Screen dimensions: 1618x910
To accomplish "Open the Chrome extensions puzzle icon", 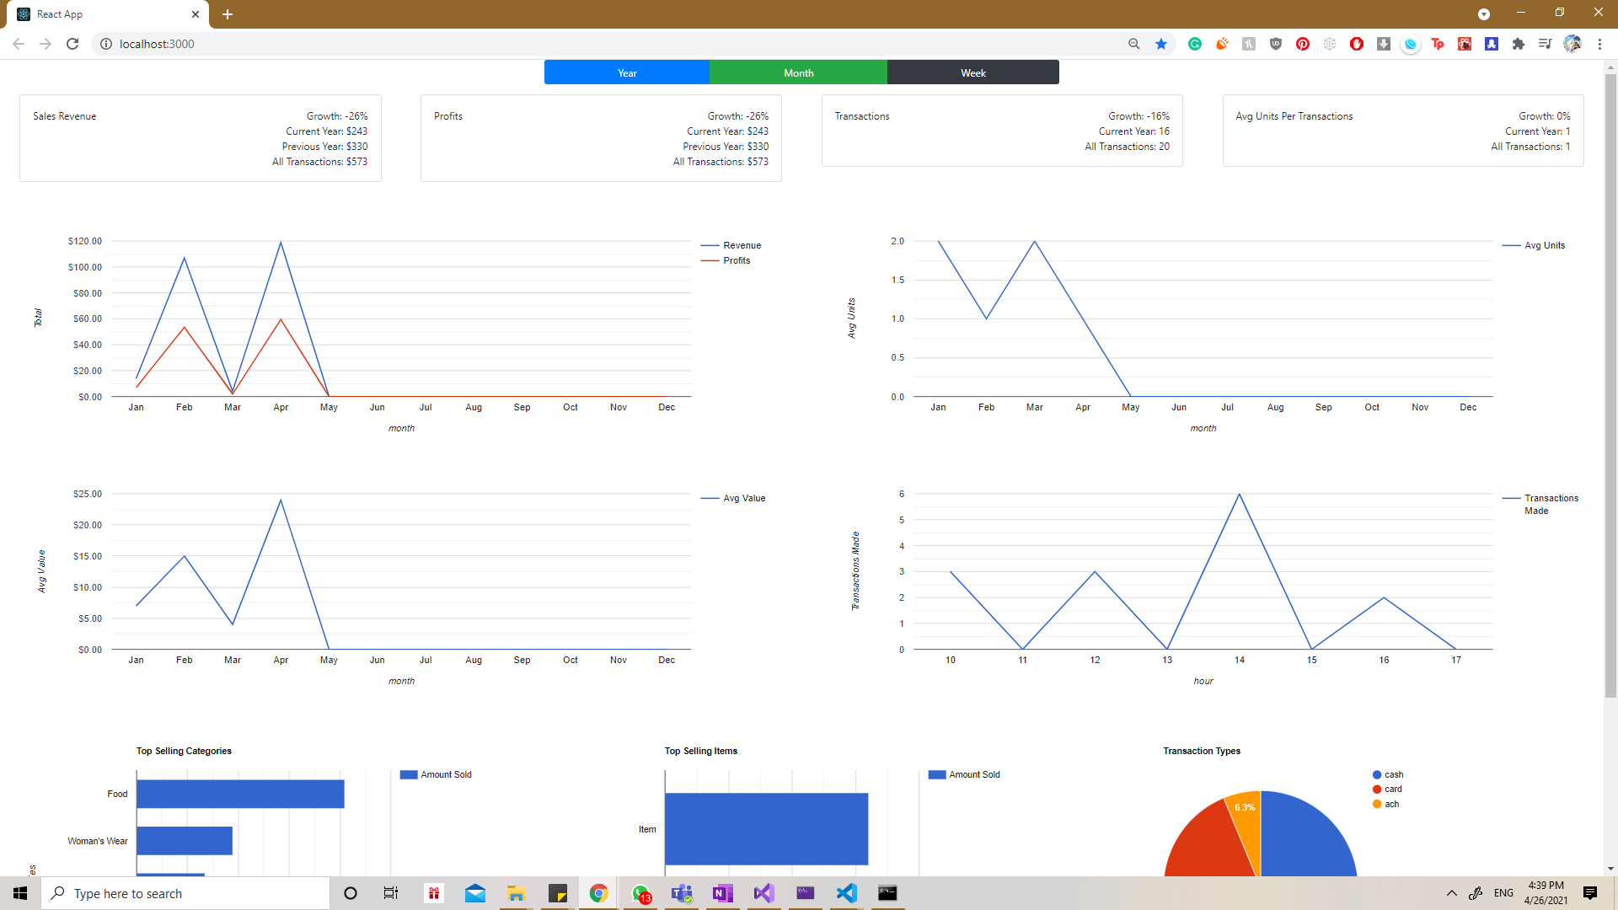I will [x=1519, y=44].
